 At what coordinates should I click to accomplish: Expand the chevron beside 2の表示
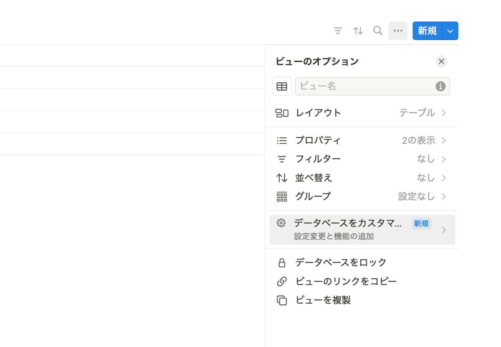(x=444, y=140)
